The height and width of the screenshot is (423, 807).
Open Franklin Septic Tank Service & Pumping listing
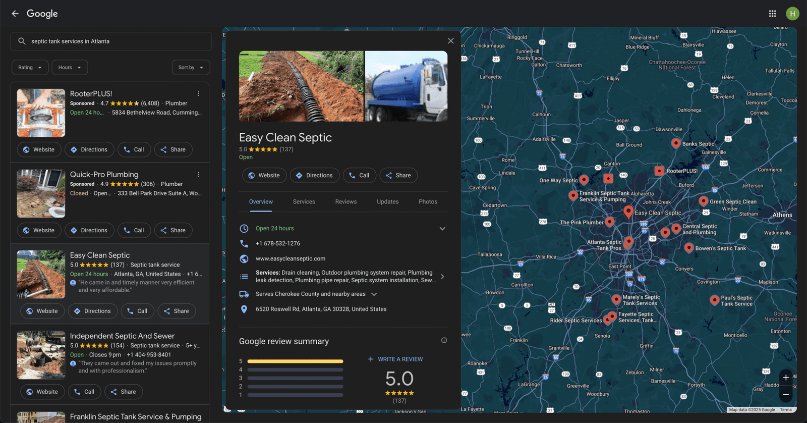(136, 417)
